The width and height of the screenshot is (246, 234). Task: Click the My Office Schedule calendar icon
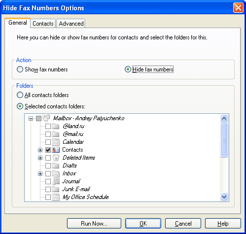[x=56, y=197]
